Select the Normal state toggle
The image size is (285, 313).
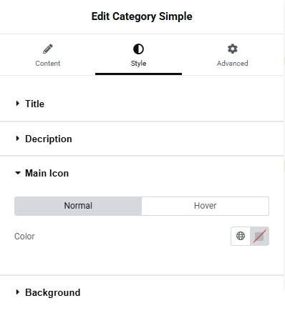pyautogui.click(x=78, y=206)
